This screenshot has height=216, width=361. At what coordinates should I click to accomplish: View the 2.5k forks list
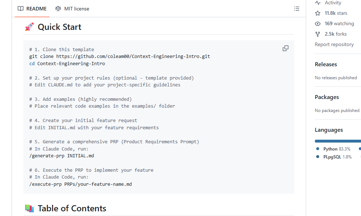click(335, 34)
